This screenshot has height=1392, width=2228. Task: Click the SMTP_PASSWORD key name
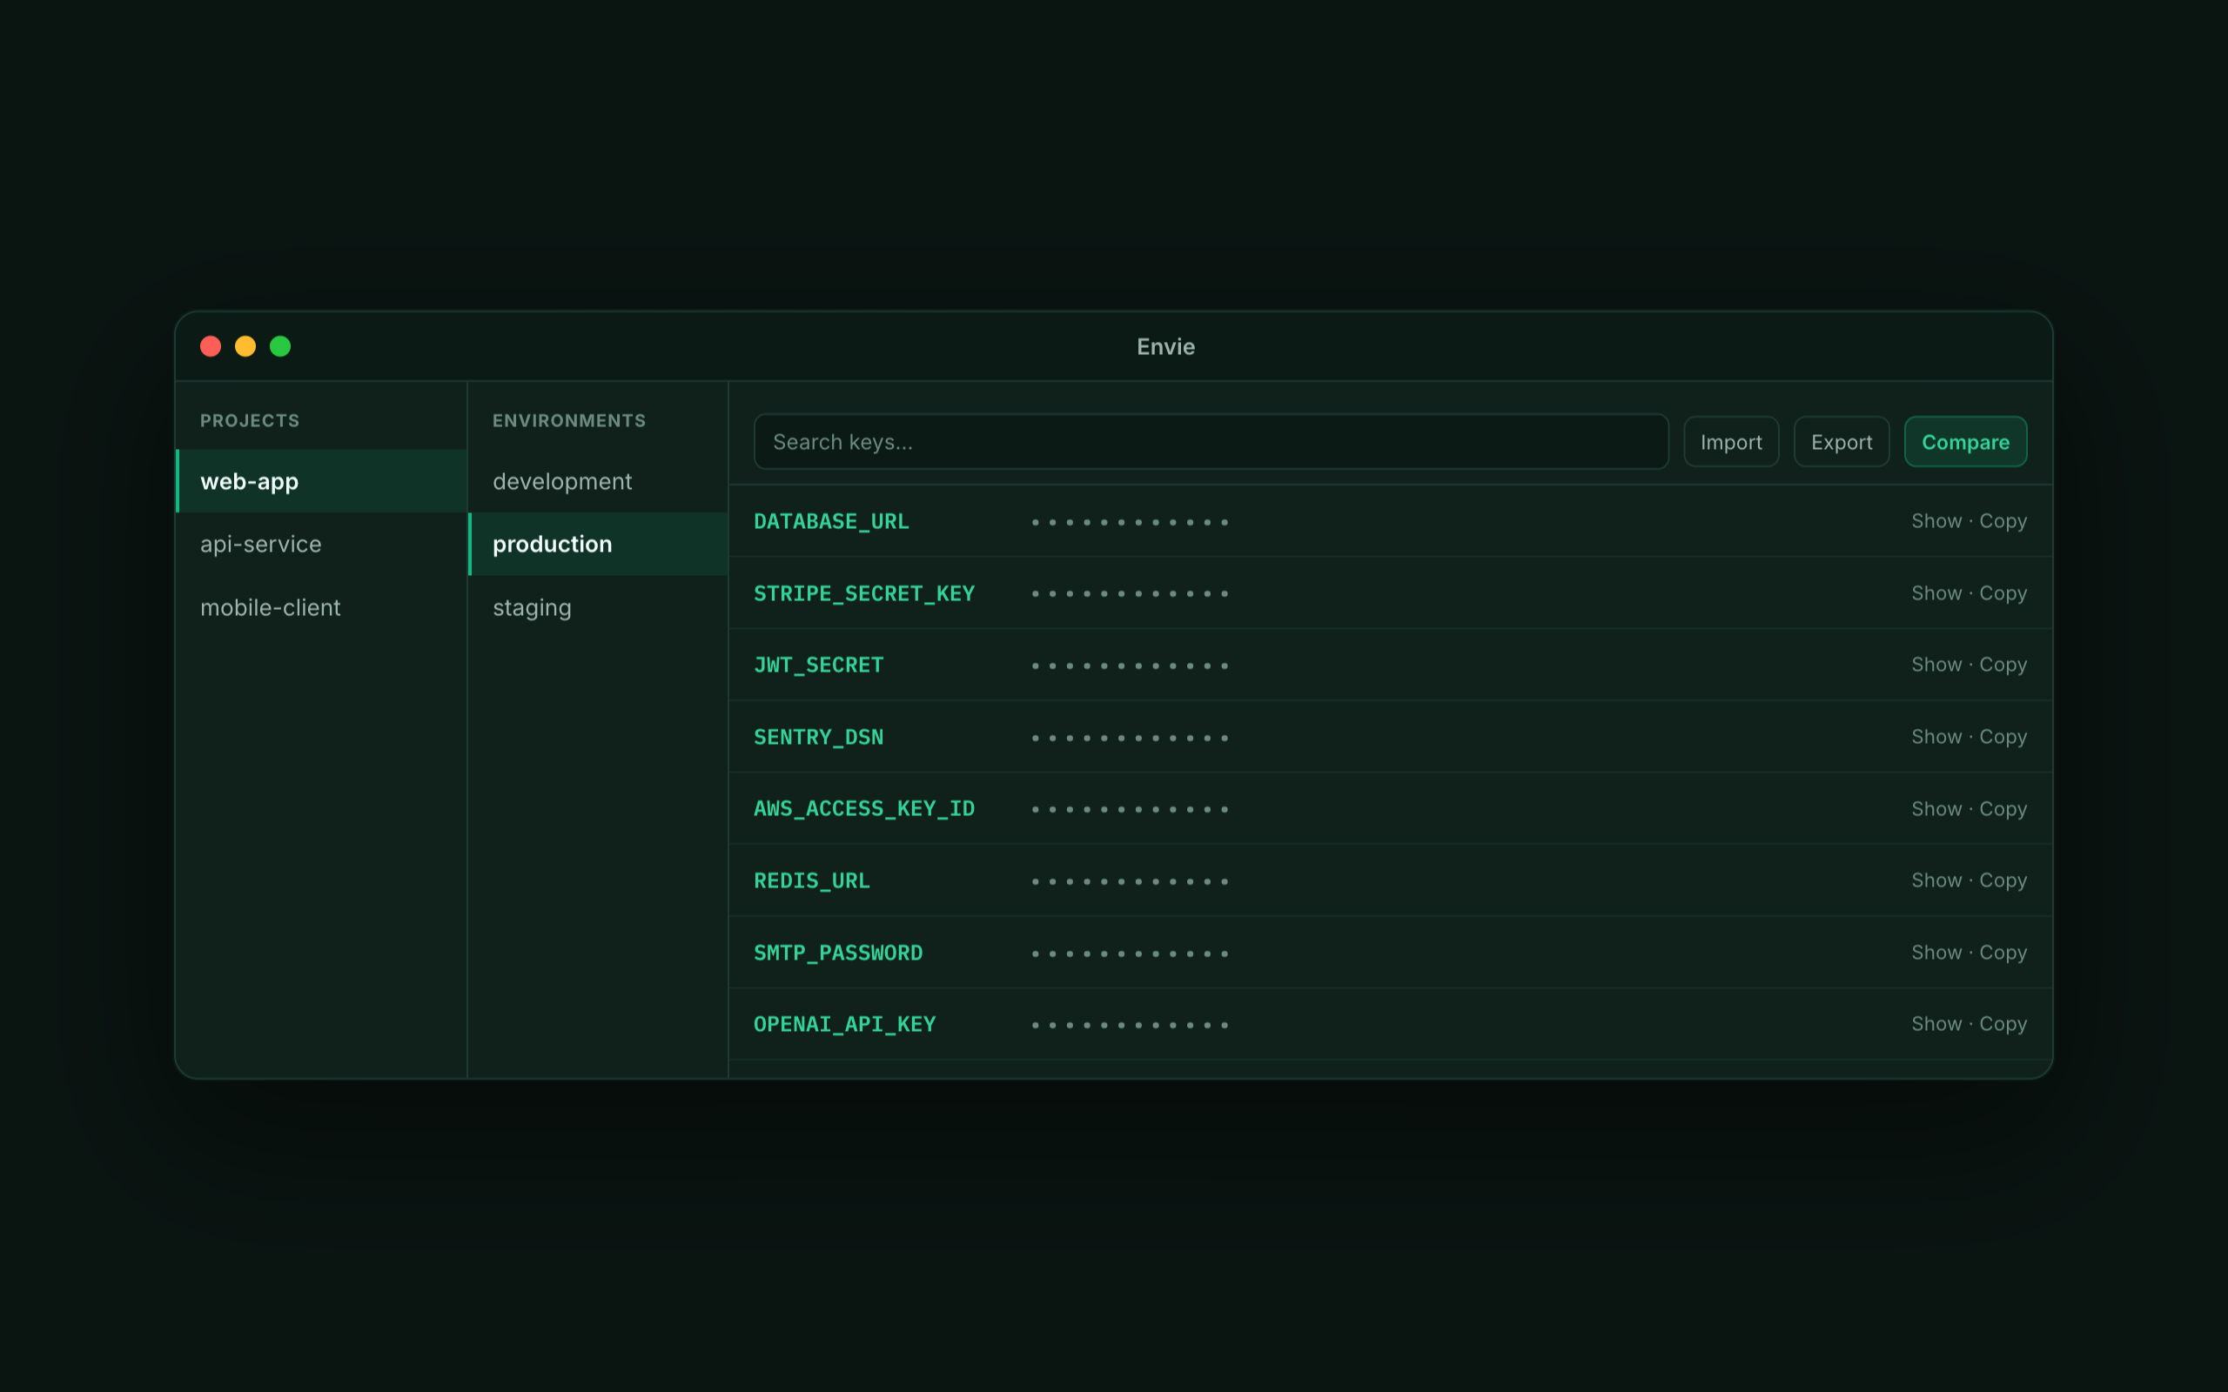[838, 952]
